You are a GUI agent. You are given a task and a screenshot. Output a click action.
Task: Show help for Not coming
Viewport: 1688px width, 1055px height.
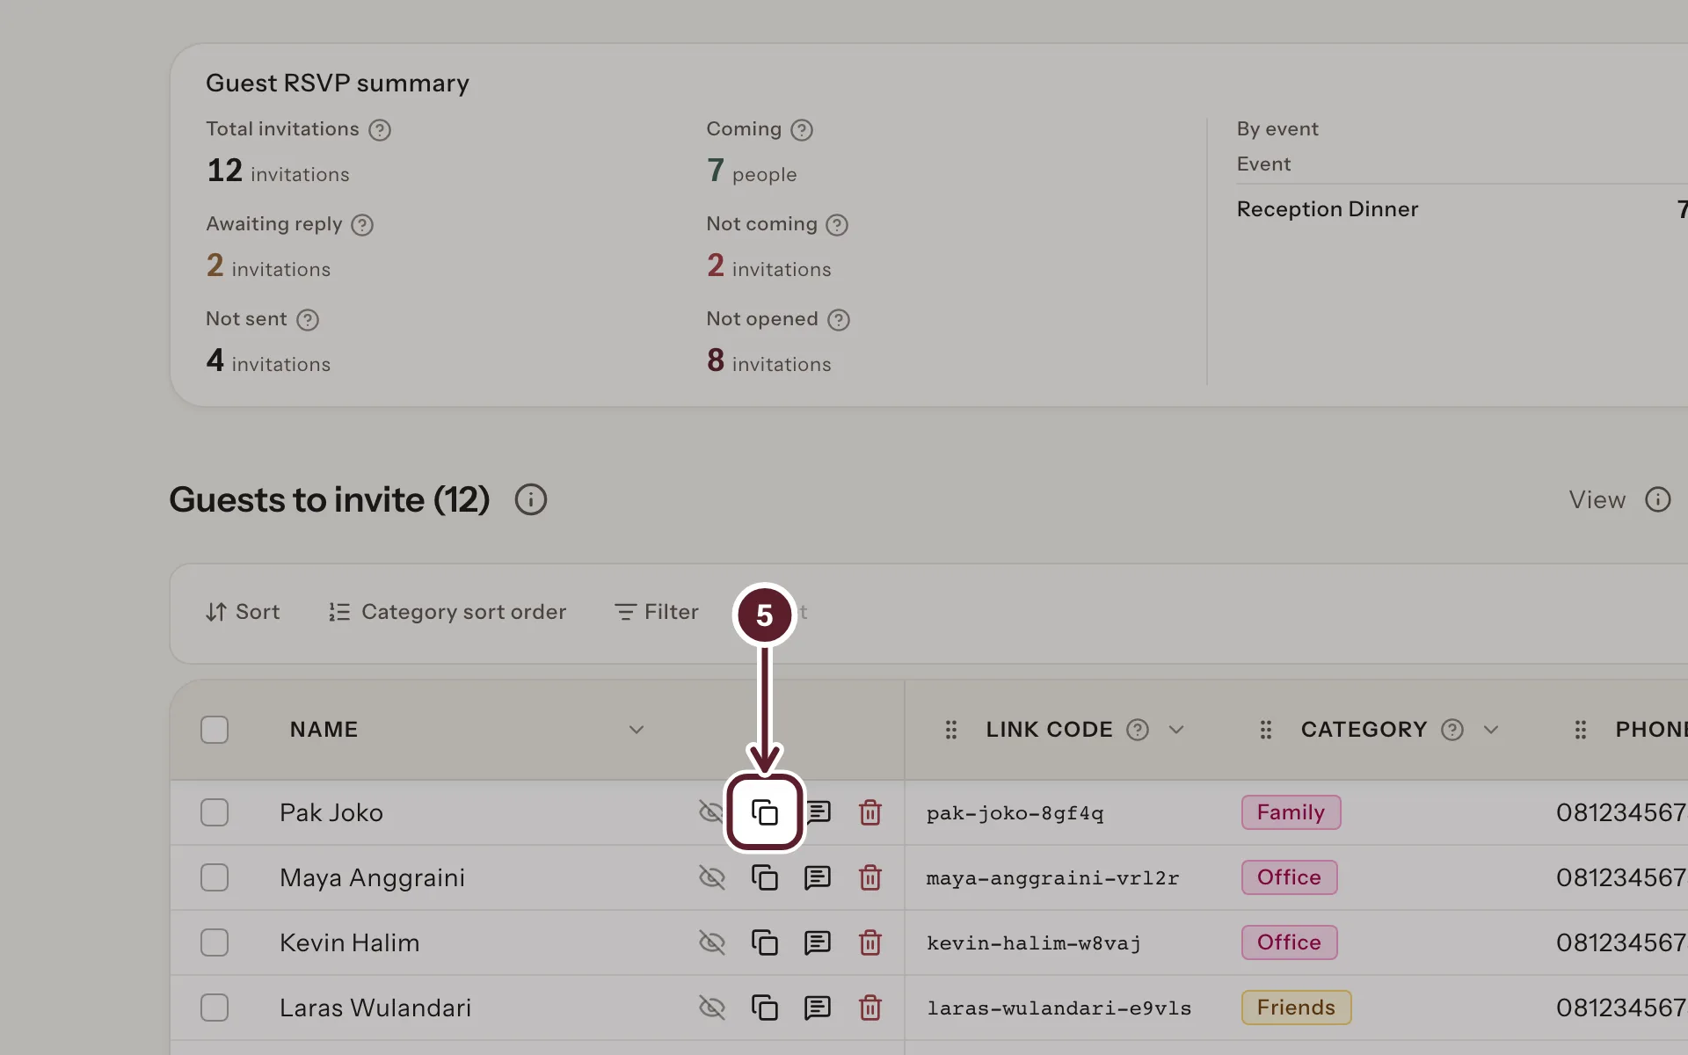837,225
